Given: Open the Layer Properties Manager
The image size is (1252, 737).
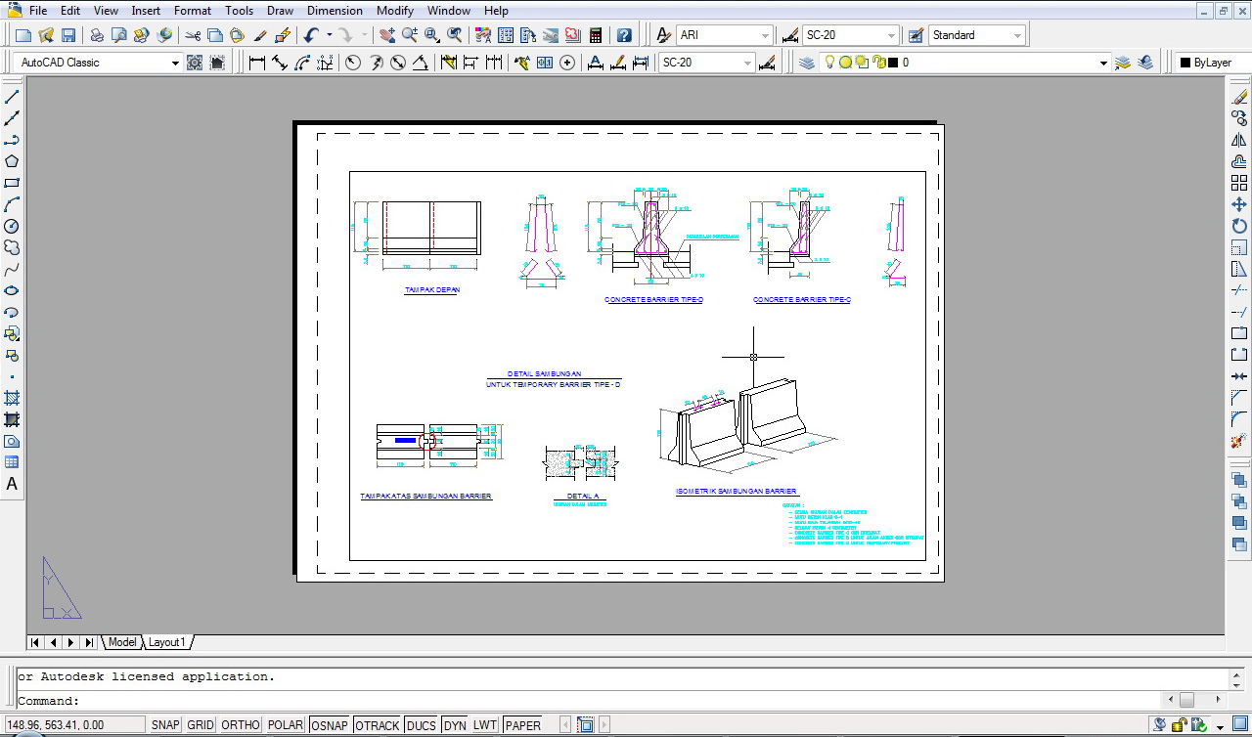Looking at the screenshot, I should (x=805, y=62).
